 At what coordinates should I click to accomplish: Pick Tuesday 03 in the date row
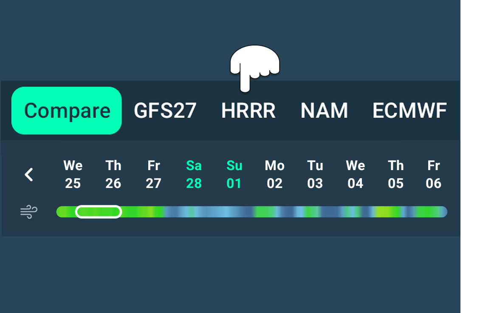coord(315,174)
